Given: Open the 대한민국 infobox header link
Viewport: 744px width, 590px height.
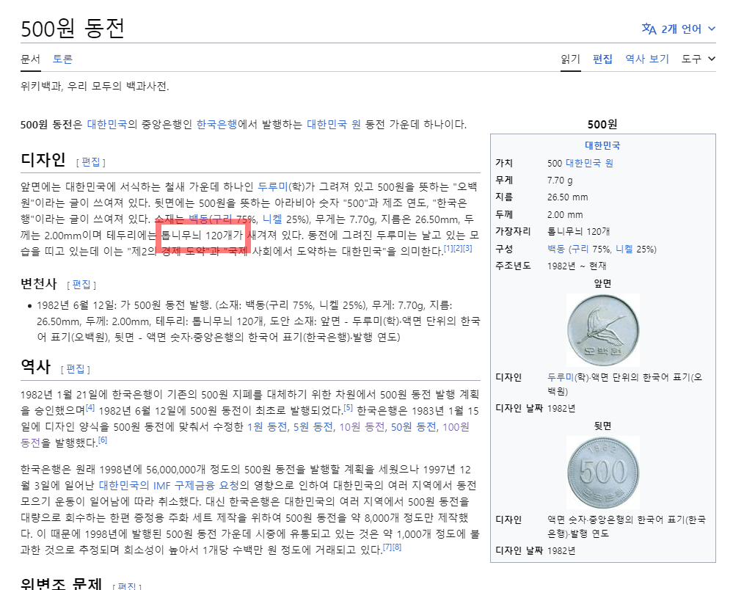Looking at the screenshot, I should 602,145.
